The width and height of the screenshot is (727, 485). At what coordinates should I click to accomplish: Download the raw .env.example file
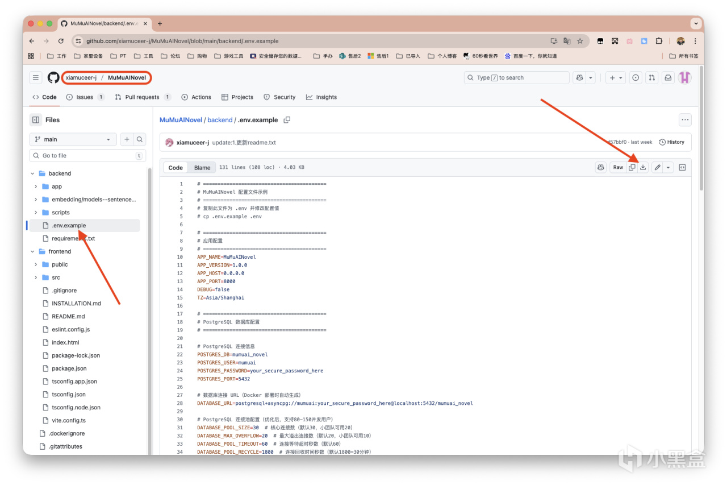[643, 167]
